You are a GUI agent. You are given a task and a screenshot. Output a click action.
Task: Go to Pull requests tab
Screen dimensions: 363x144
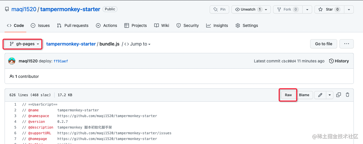(73, 25)
